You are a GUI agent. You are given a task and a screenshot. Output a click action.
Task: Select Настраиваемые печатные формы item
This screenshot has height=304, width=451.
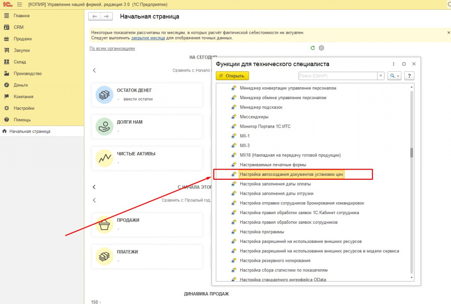[x=273, y=165]
